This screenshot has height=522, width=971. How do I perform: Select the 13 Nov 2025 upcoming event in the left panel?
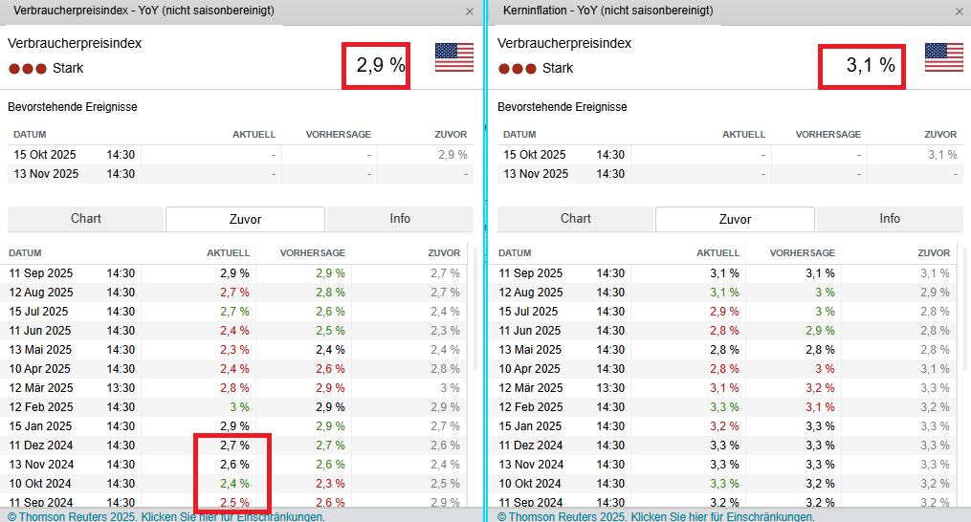(240, 174)
